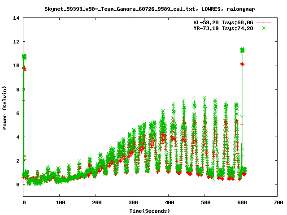Click the x-axis tick value 700
Image resolution: width=287 pixels, height=215 pixels.
278,202
